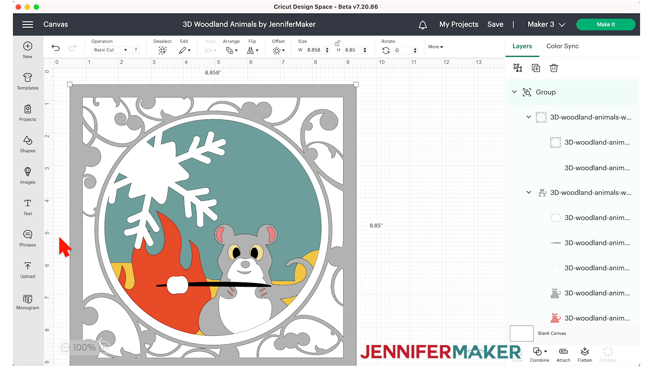The height and width of the screenshot is (367, 653).
Task: Click the green Make It button
Action: [606, 24]
